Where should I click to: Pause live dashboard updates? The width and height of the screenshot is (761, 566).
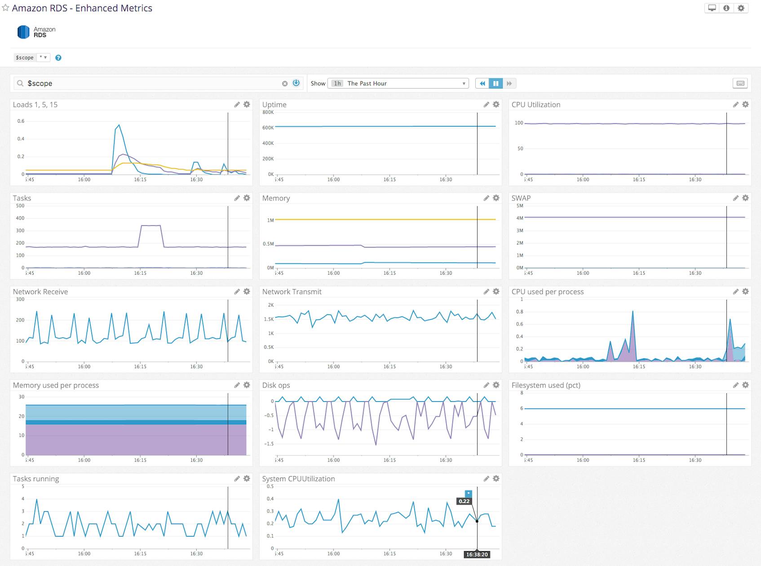(496, 83)
